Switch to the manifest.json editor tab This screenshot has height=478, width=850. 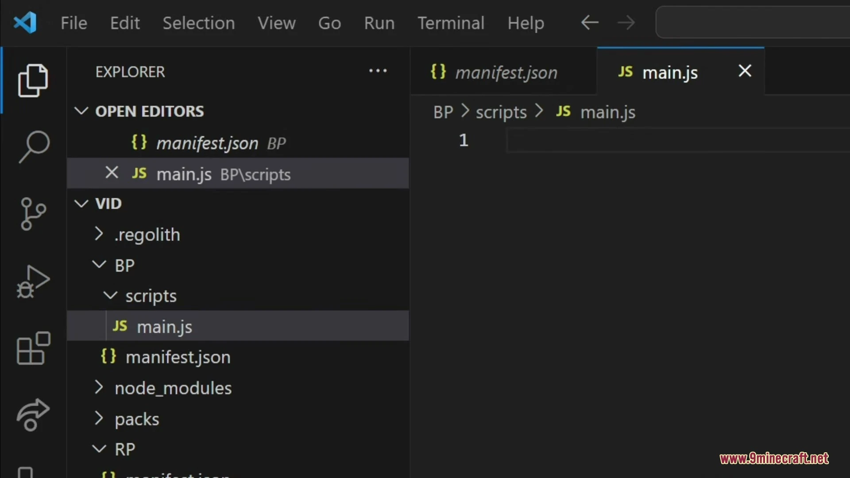[x=504, y=71]
